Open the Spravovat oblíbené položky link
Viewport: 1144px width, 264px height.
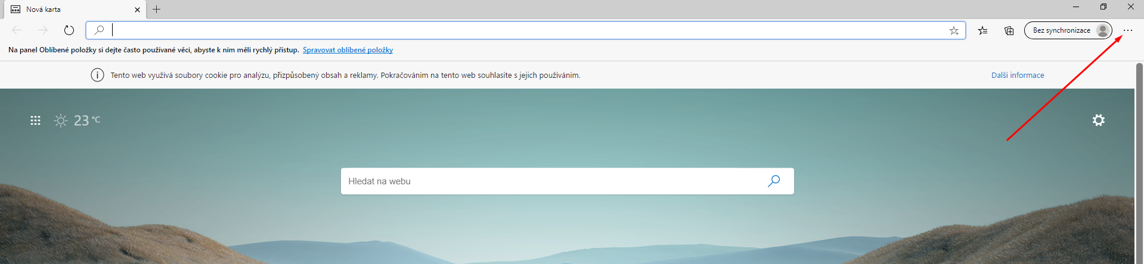[348, 50]
